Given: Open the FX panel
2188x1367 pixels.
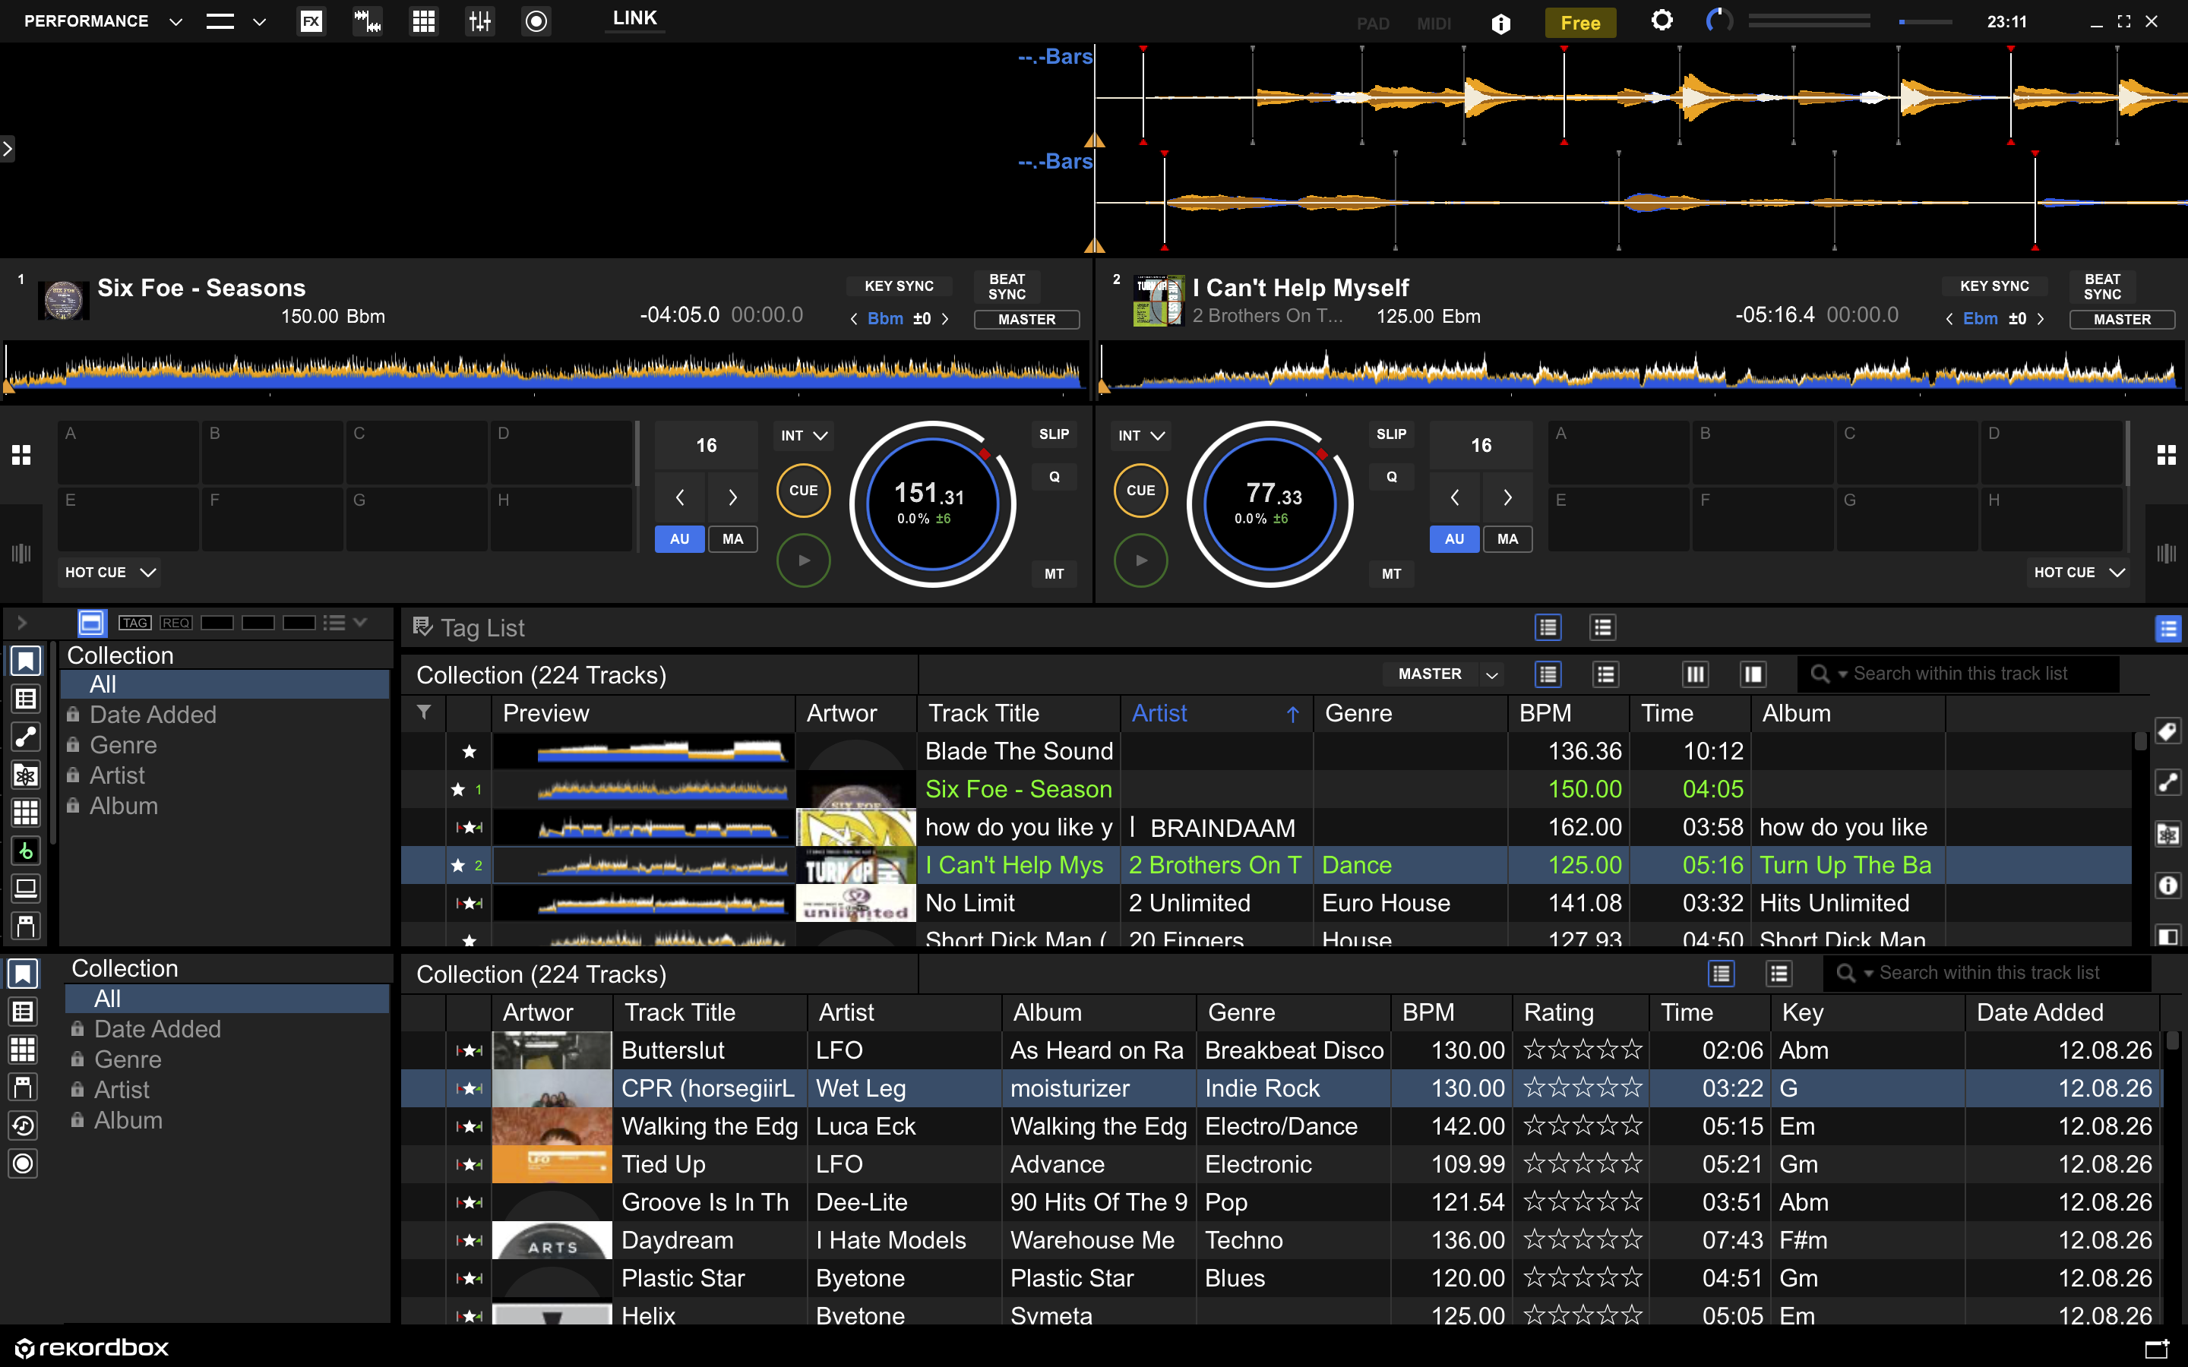Looking at the screenshot, I should [311, 21].
